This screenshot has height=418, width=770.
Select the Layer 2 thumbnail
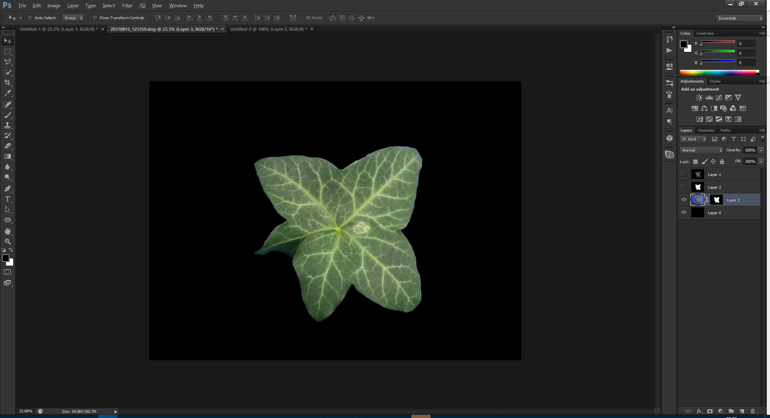tap(698, 187)
